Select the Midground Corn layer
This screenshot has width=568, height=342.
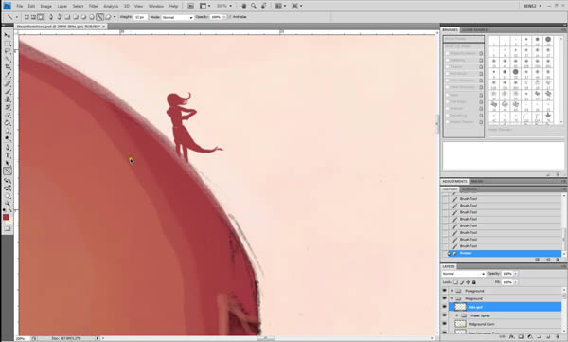506,324
